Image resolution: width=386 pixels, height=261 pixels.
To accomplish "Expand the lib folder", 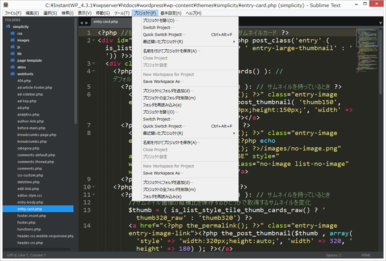I will click(19, 54).
